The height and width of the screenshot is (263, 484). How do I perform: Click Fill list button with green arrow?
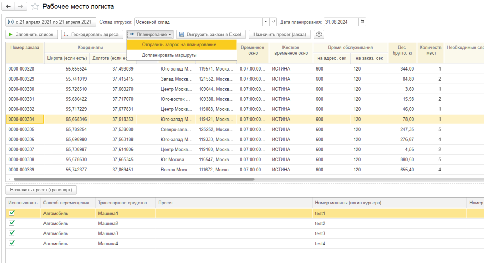pos(32,34)
